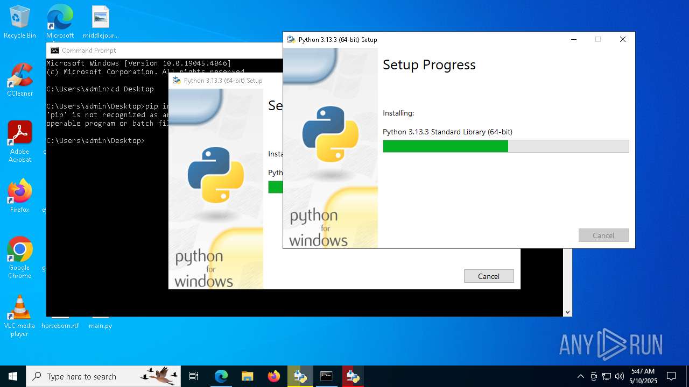Click the tray icon left of network
689x387 pixels.
pyautogui.click(x=594, y=376)
